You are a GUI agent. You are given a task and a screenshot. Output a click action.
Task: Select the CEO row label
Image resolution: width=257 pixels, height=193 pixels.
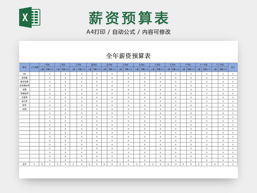(x=24, y=74)
